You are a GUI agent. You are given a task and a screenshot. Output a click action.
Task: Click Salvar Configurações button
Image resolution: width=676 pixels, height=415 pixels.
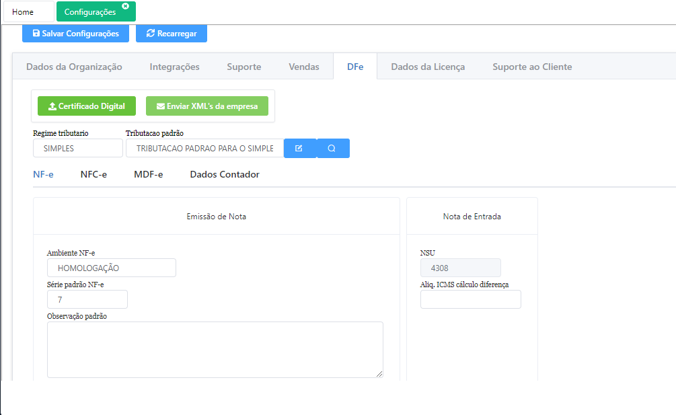(75, 33)
